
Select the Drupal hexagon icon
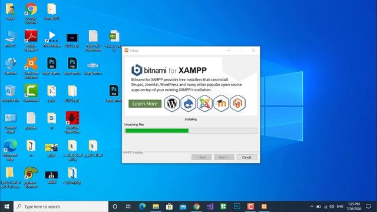(188, 104)
